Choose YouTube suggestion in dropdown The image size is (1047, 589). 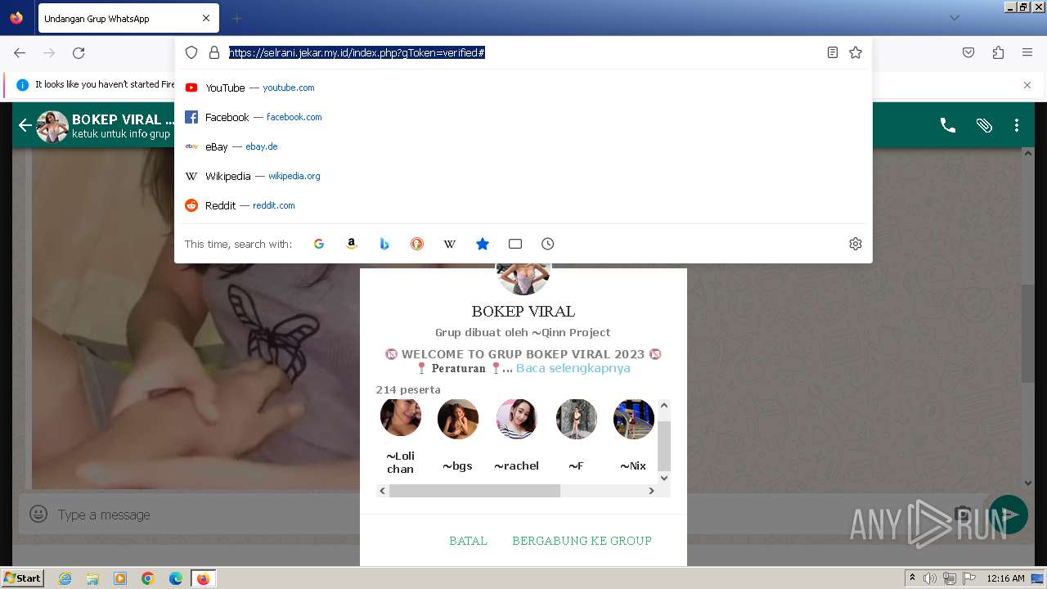[x=523, y=88]
